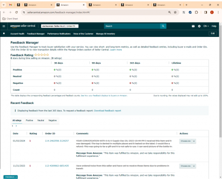Viewport: 222px width, 179px height.
Task: Click the bookmark flag icon
Action: [x=4, y=34]
